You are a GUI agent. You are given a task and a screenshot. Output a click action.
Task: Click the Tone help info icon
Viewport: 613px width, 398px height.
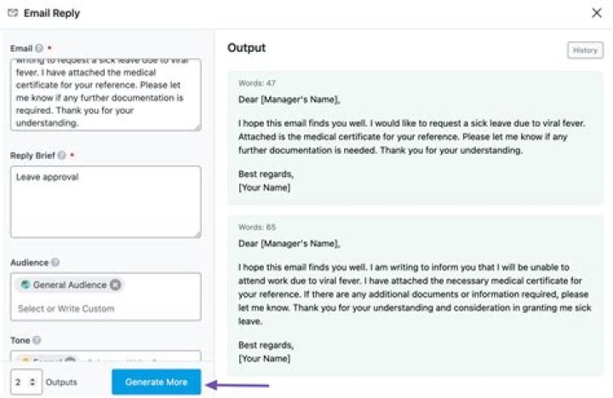click(x=37, y=340)
